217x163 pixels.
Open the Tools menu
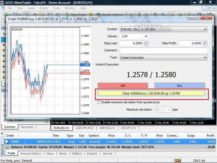tap(56, 8)
